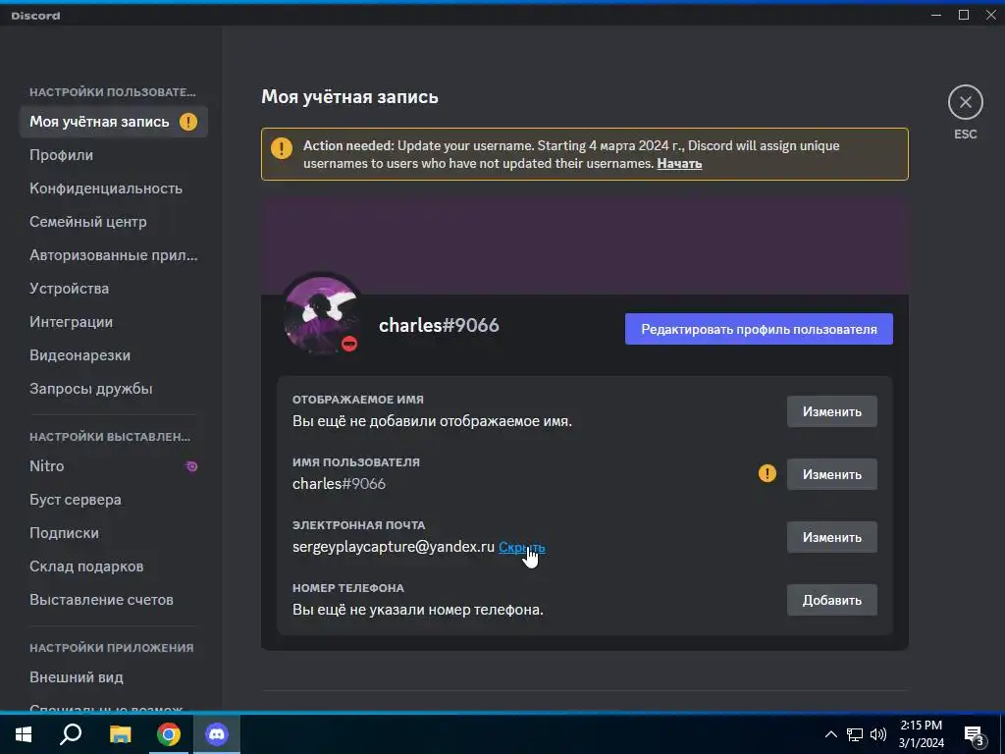Screen dimensions: 1005x754
Task: Click the red do-not-disturb status badge
Action: click(349, 344)
